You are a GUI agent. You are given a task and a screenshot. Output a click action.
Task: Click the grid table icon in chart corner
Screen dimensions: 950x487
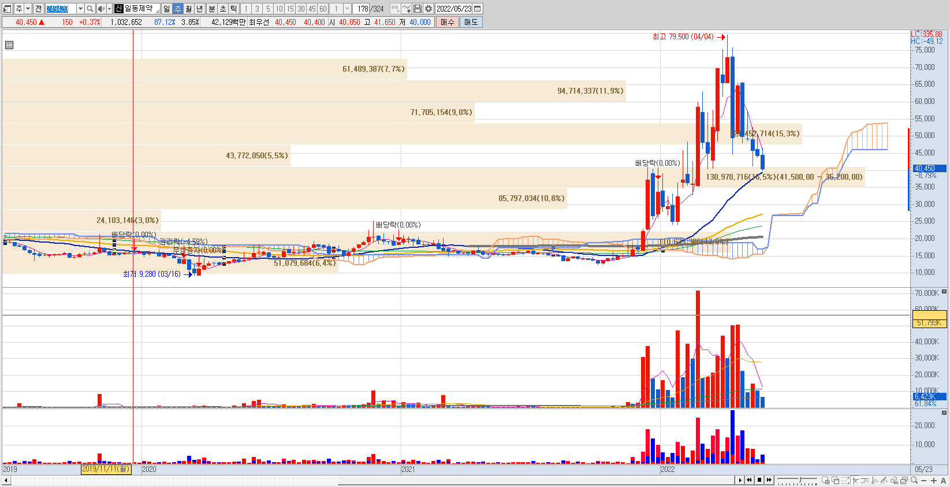pos(9,45)
